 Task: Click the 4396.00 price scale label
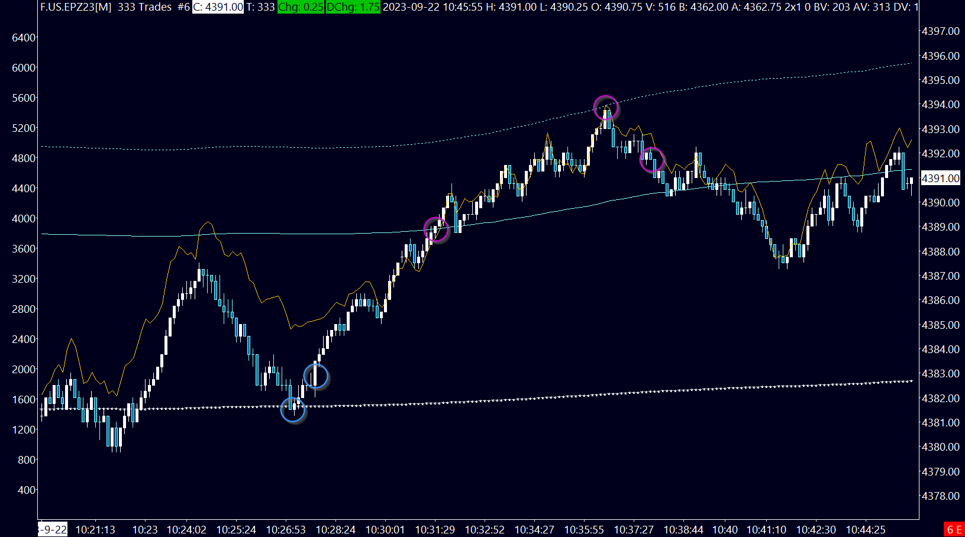click(x=941, y=56)
